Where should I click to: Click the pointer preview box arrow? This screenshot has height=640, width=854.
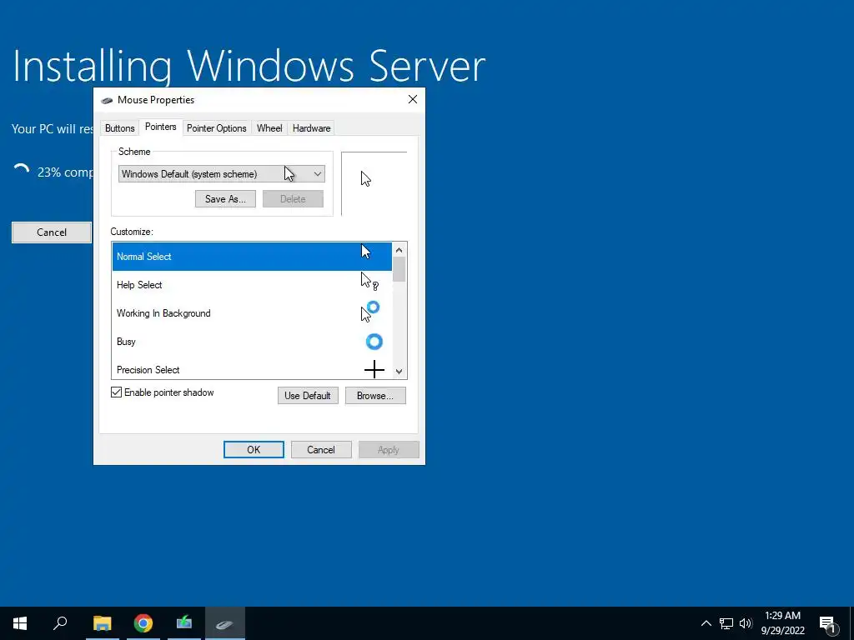365,178
